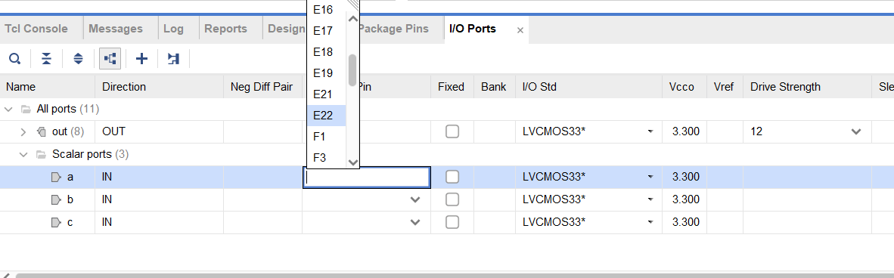The image size is (894, 278).
Task: Open Drive Strength dropdown showing 12
Action: pyautogui.click(x=855, y=131)
